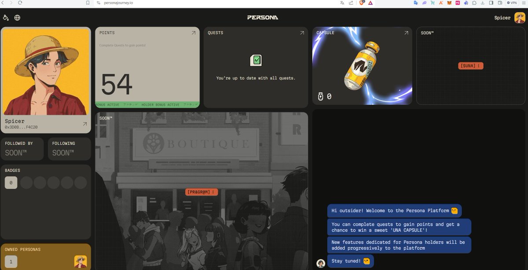Click the badge count 0 box
Image resolution: width=528 pixels, height=270 pixels.
pos(11,182)
